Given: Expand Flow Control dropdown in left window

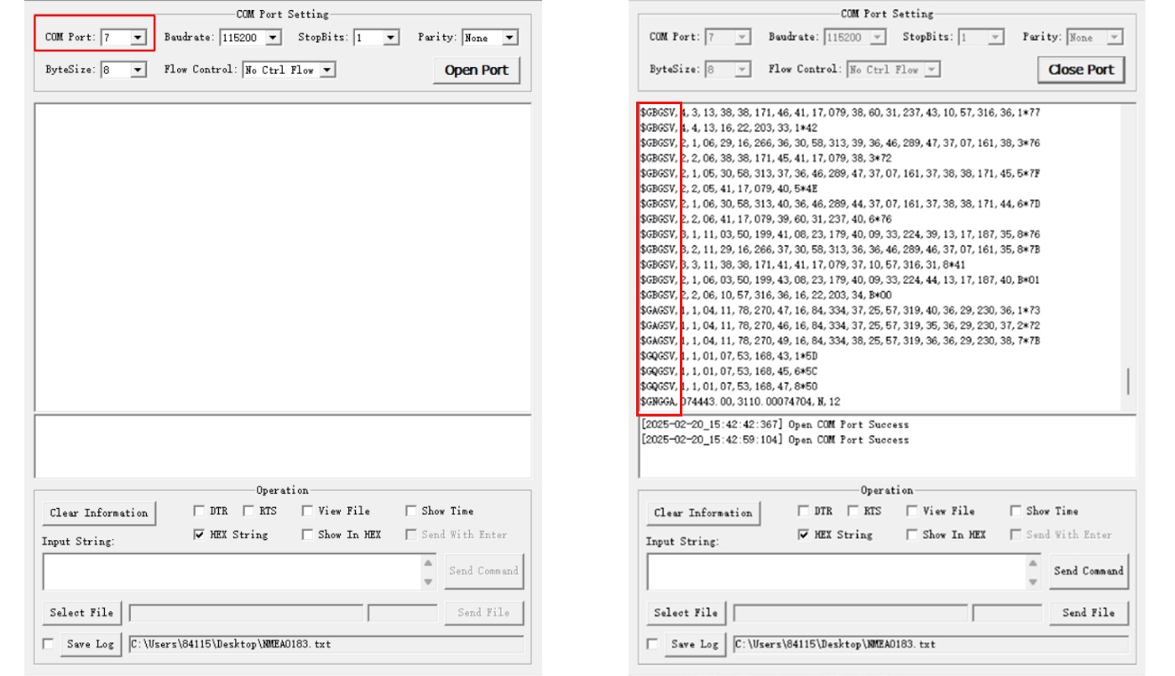Looking at the screenshot, I should [x=327, y=71].
